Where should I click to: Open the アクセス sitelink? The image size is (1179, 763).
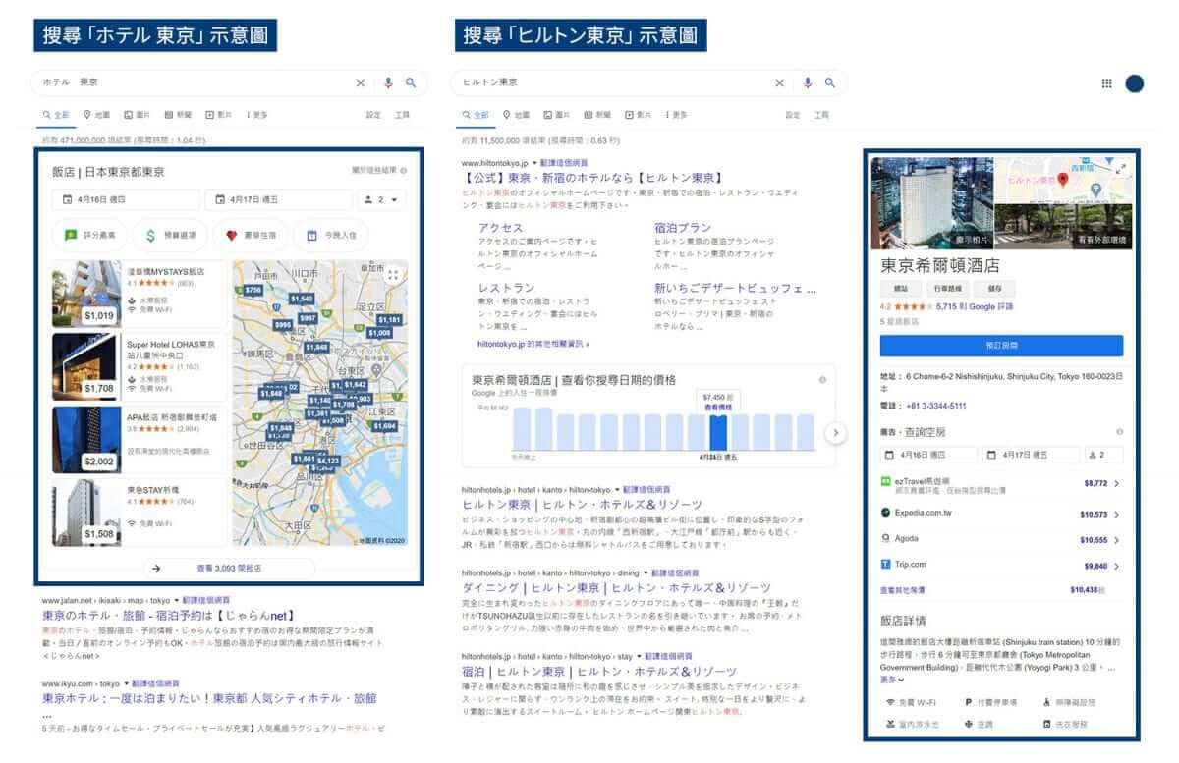pos(500,228)
